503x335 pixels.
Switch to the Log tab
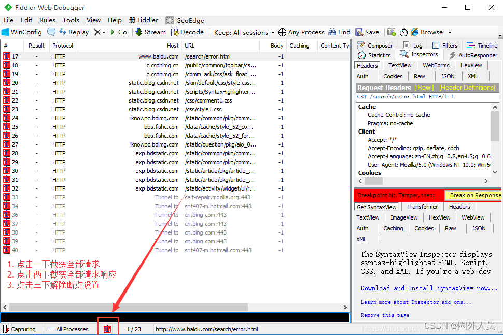tap(413, 46)
